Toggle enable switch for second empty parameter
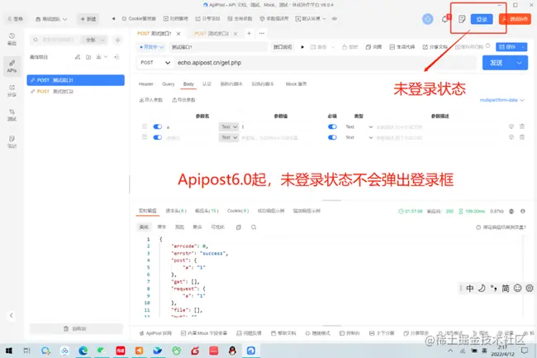The width and height of the screenshot is (537, 358). click(157, 137)
